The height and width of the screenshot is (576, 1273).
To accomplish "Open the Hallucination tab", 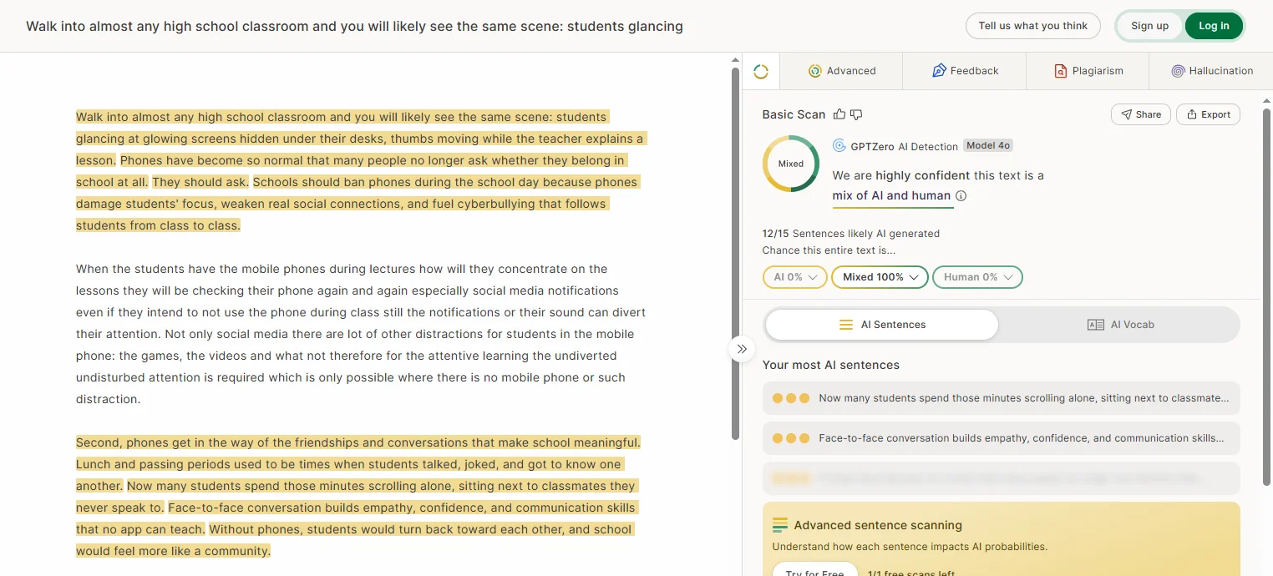I will click(1211, 71).
